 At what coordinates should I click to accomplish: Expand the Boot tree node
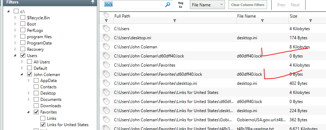(15, 24)
